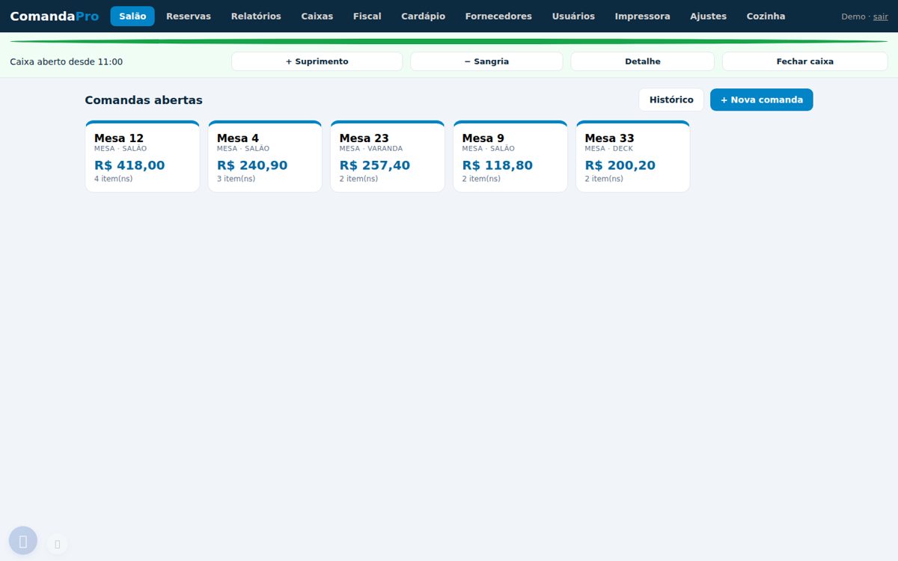Open the Reservas section
The width and height of the screenshot is (898, 561).
coord(189,16)
